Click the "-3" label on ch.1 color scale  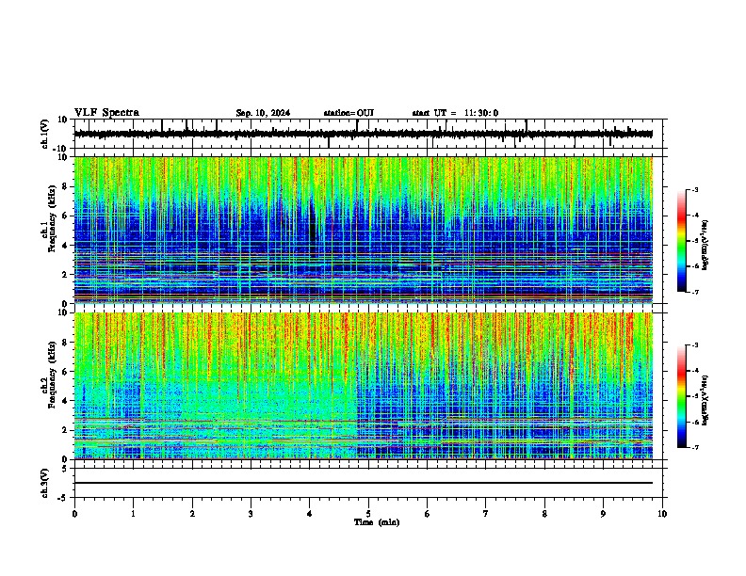tap(695, 189)
